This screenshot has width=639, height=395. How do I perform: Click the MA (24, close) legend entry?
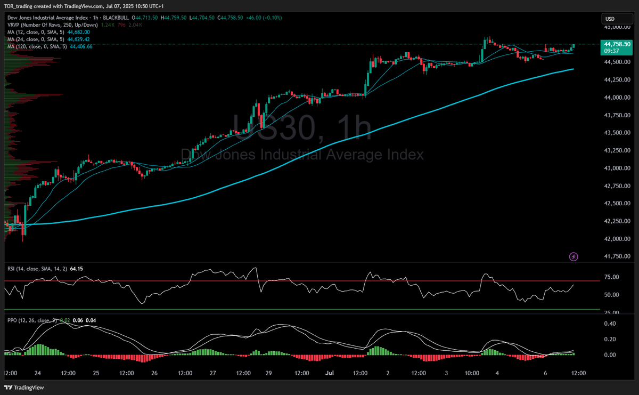pyautogui.click(x=32, y=39)
